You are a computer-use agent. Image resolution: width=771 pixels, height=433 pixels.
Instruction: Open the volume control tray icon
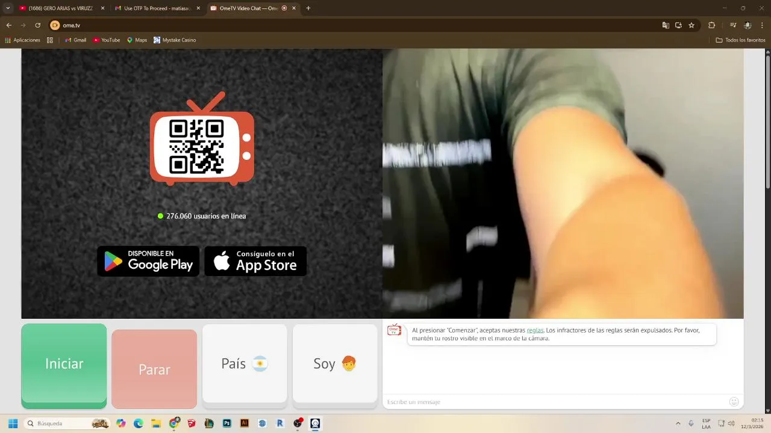pyautogui.click(x=731, y=423)
